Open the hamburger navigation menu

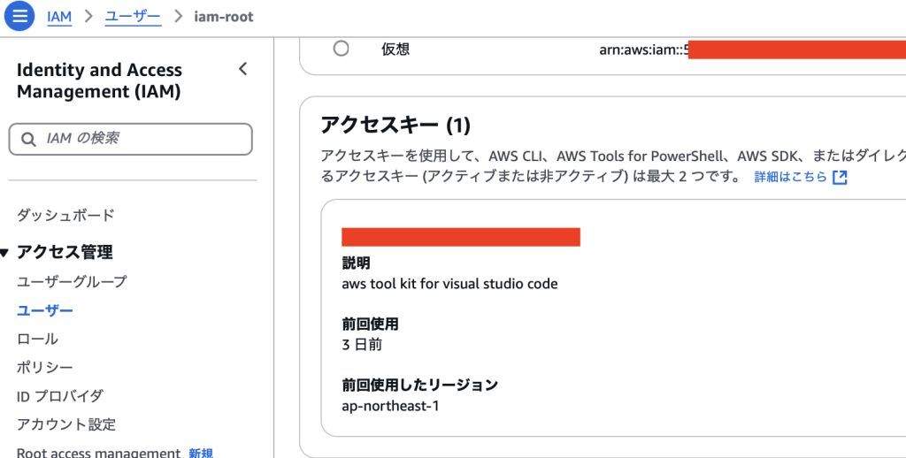coord(19,16)
